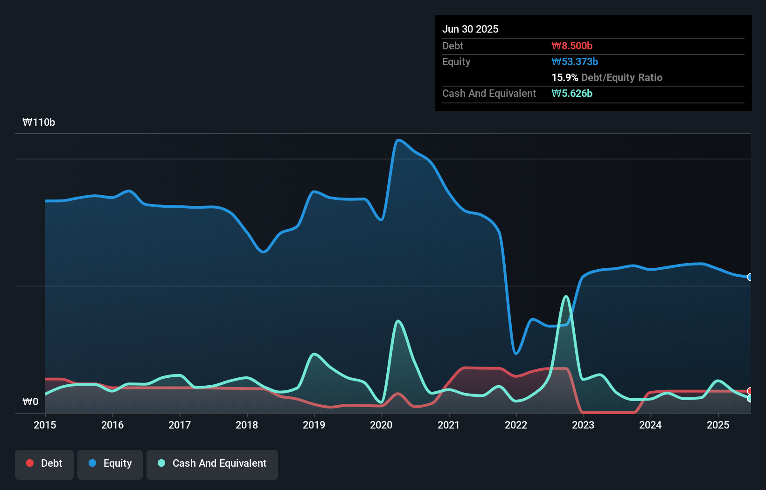Click the ₩8.500b Debt value

coord(572,46)
